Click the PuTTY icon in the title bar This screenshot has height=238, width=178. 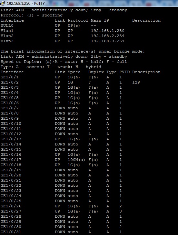click(3, 3)
